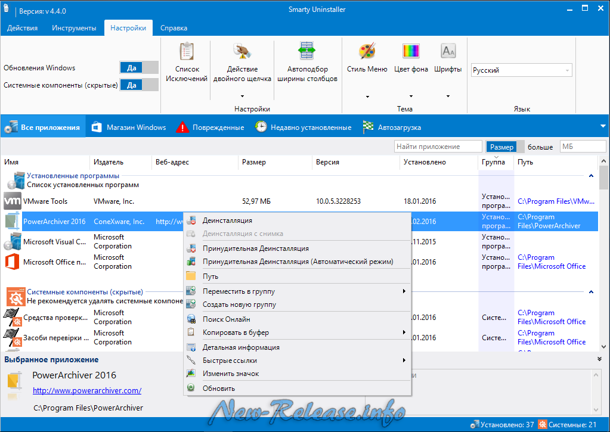Screen dimensions: 610x432
Task: Open the tab bar overflow arrow
Action: (603, 126)
